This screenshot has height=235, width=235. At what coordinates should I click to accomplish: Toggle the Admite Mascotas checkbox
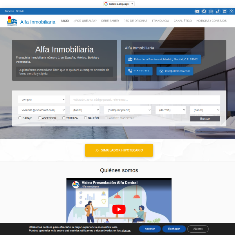coord(106,118)
